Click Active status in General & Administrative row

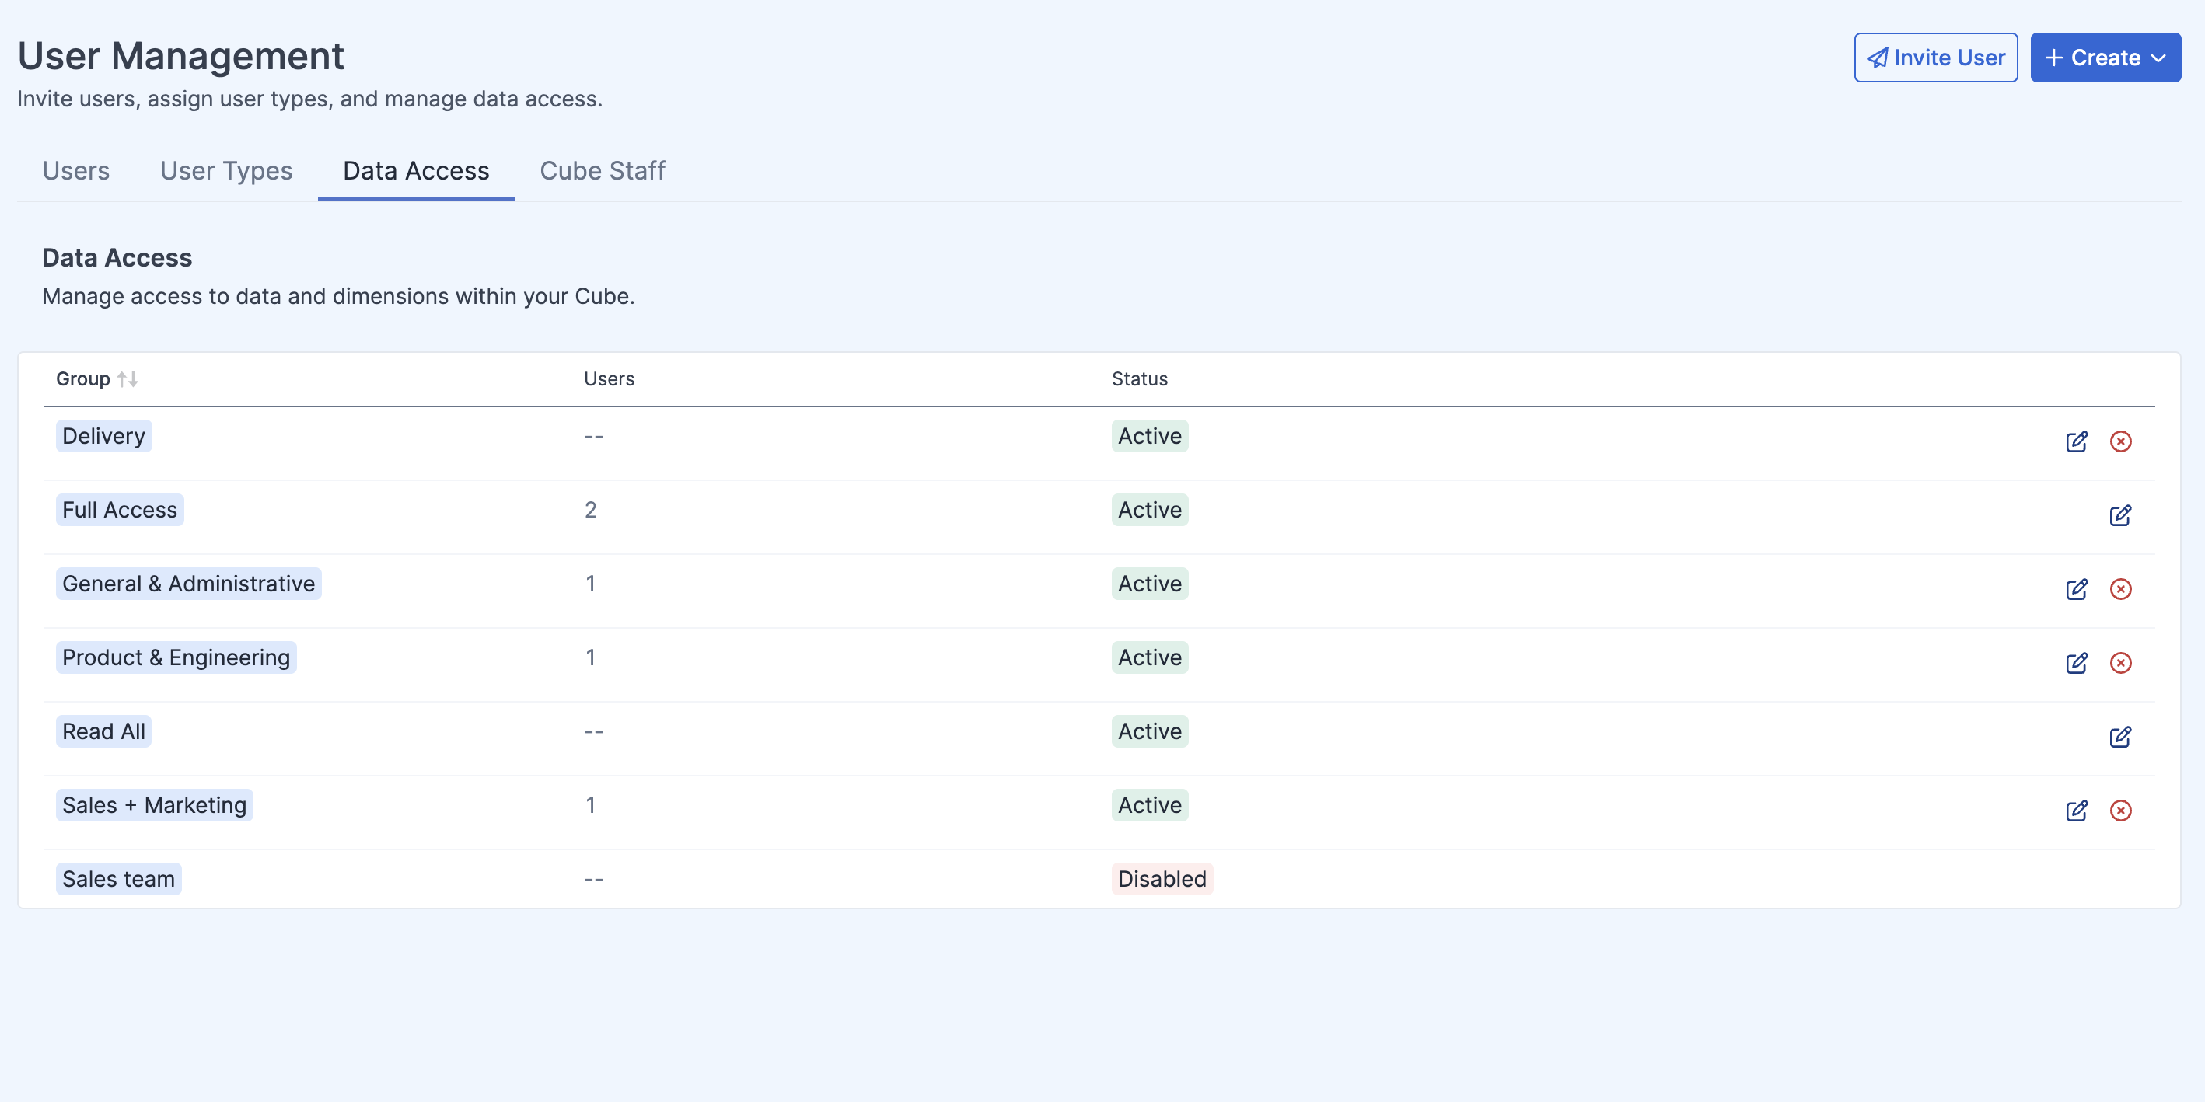coord(1150,584)
